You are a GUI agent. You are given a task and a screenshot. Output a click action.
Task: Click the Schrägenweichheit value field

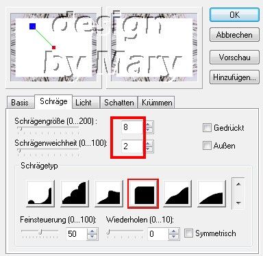point(133,146)
